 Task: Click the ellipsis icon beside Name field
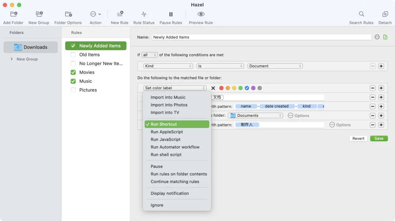coord(377,37)
